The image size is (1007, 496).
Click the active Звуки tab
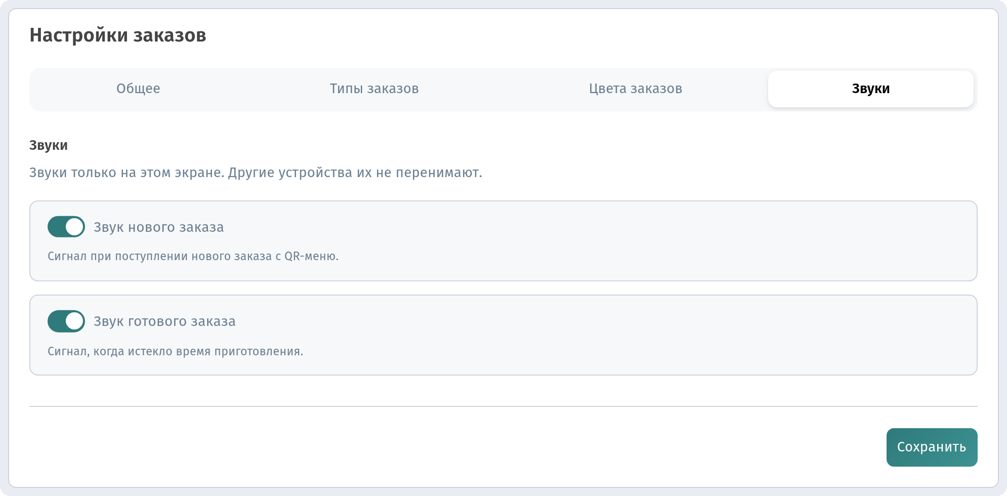870,89
